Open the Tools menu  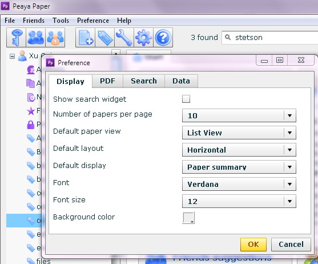[61, 21]
